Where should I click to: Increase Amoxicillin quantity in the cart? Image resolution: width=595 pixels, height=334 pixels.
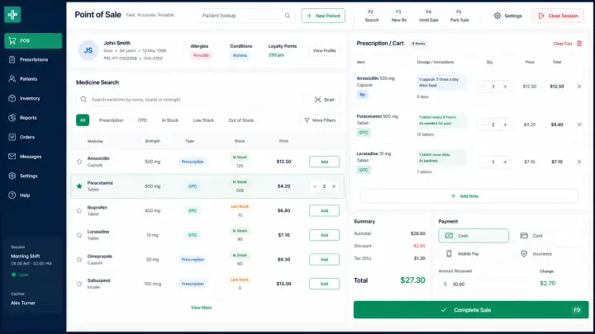point(505,87)
